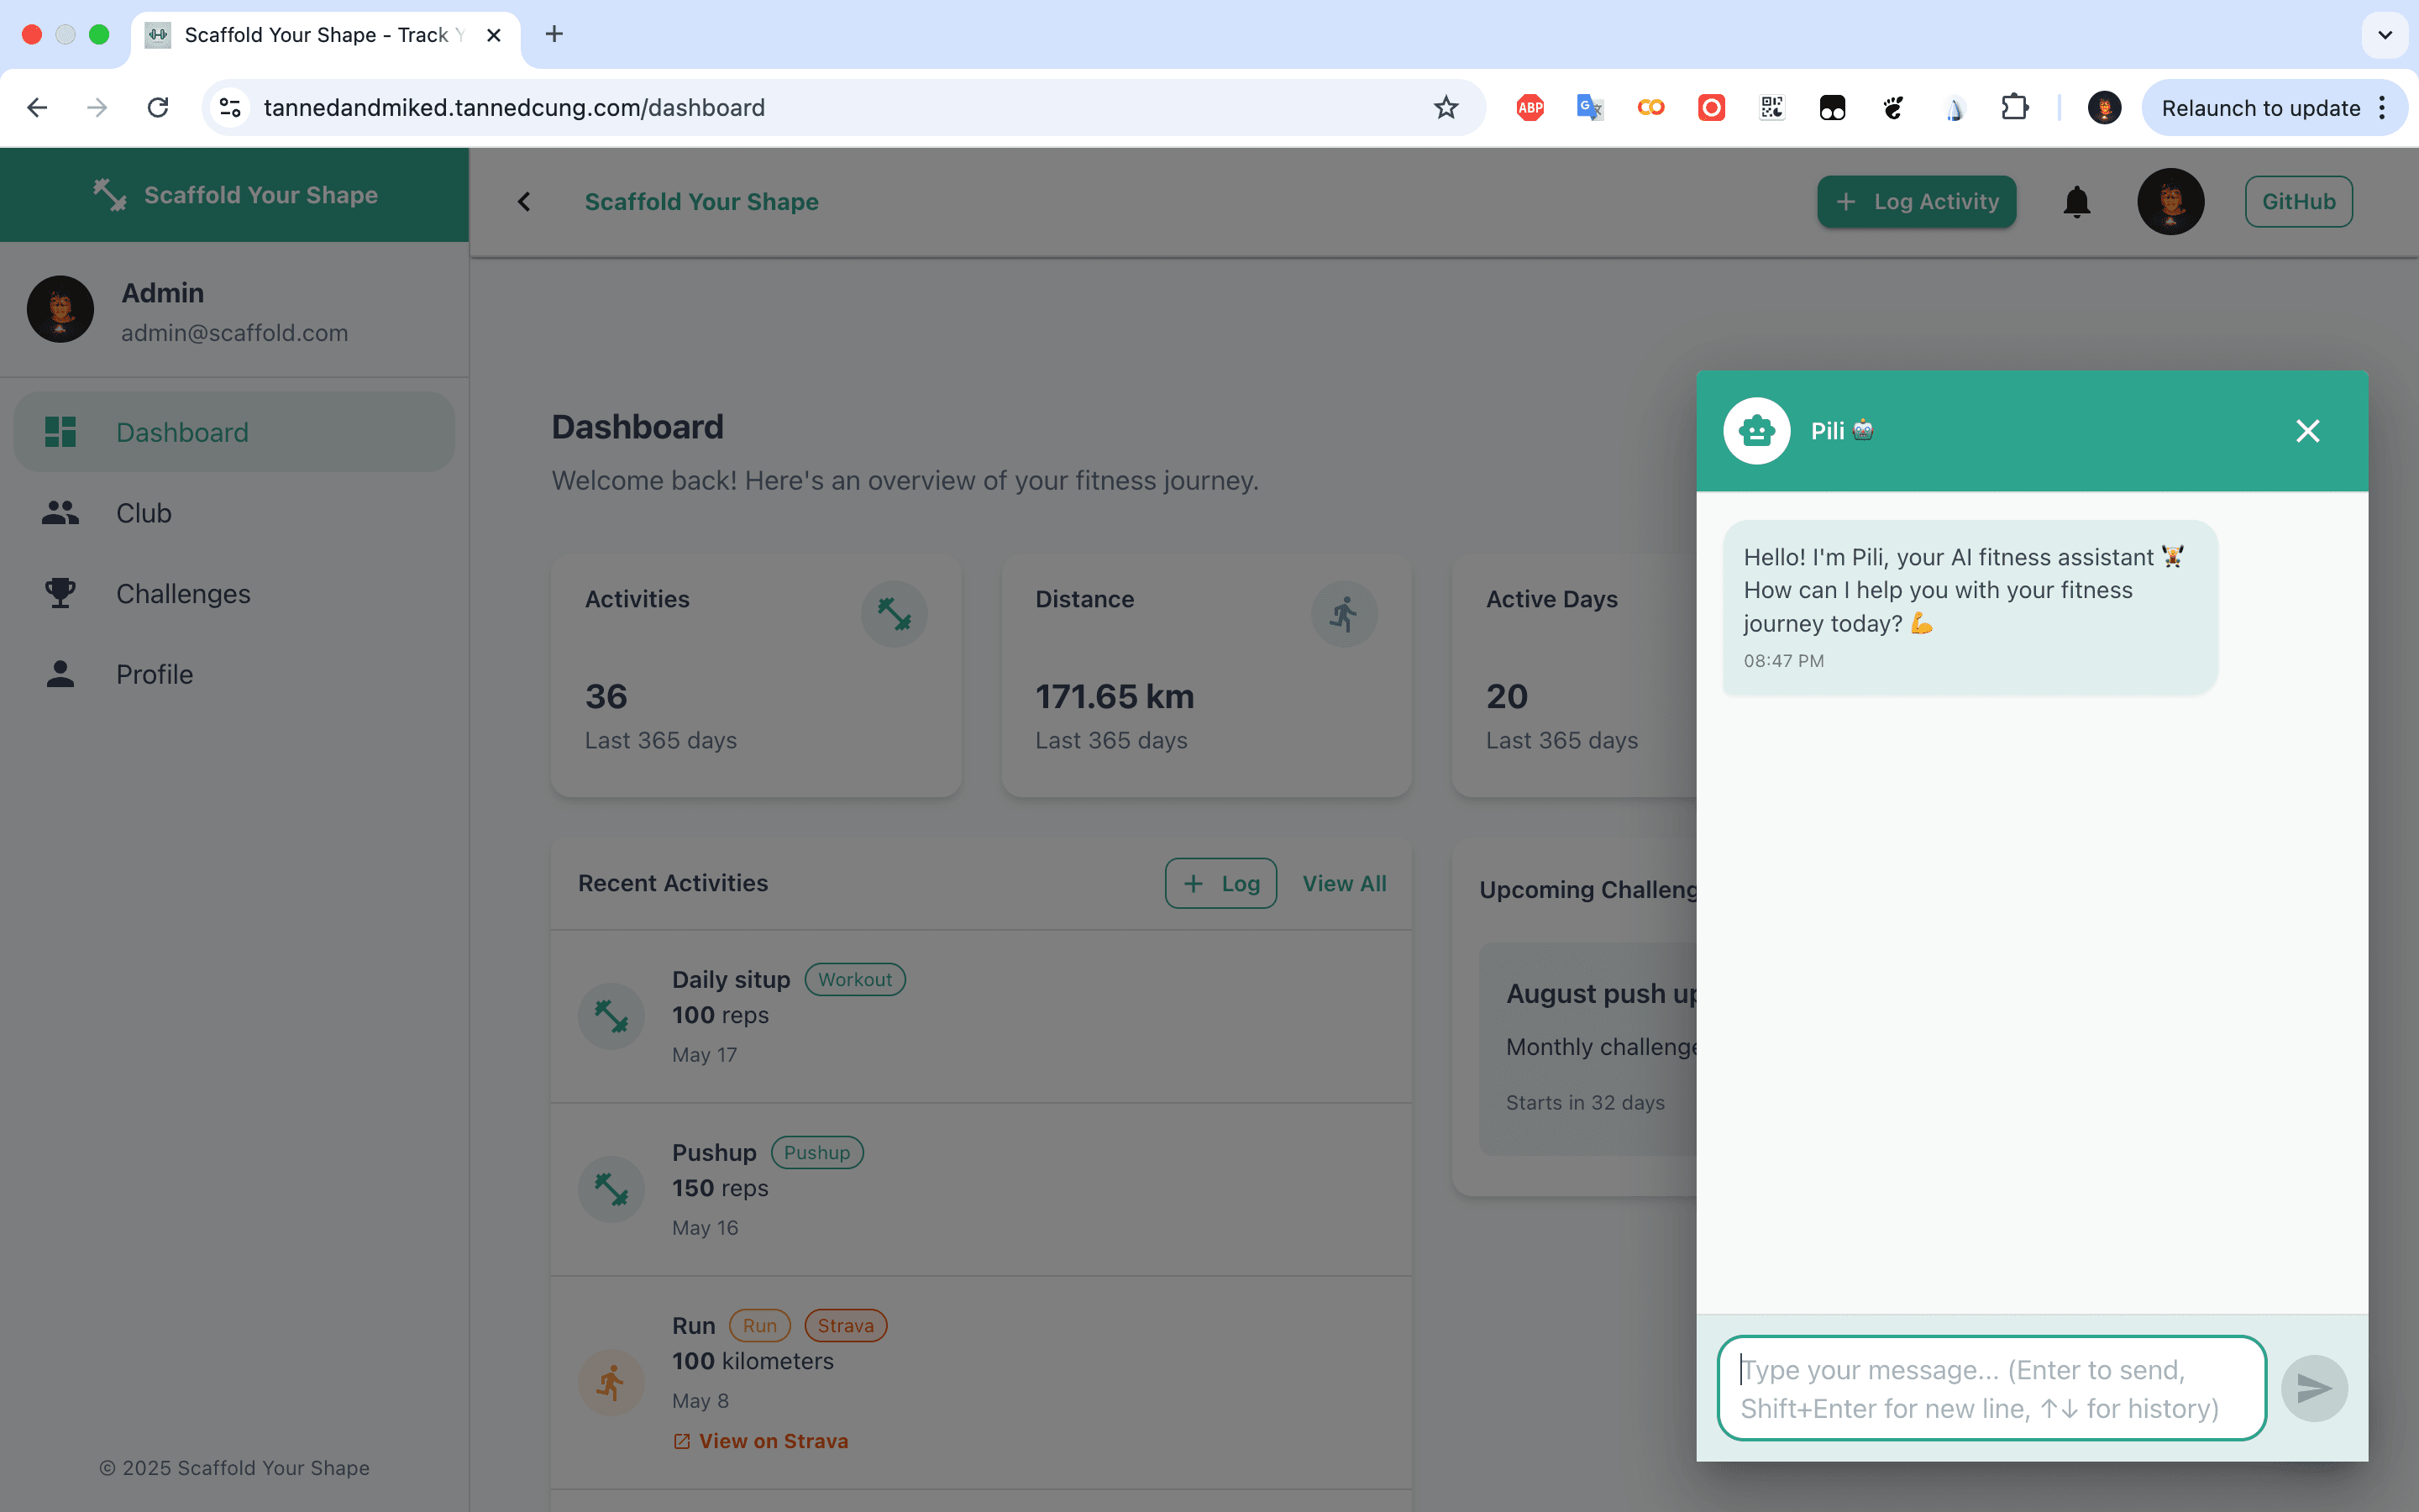The width and height of the screenshot is (2419, 1512).
Task: Open the Google Translate extension
Action: coord(1589,107)
